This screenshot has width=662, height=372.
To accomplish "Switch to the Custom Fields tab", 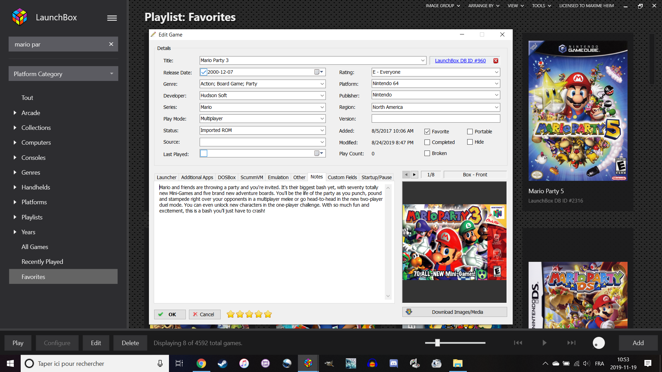I will [342, 177].
